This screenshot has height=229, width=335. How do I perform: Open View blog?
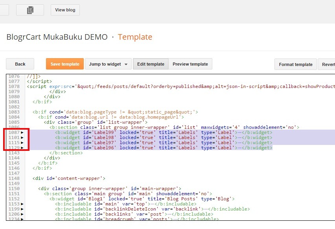[x=65, y=10]
